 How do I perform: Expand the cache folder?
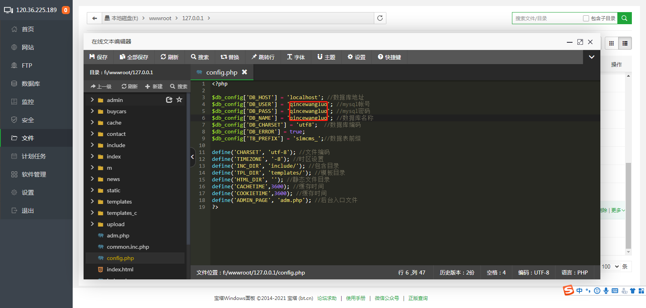[92, 122]
